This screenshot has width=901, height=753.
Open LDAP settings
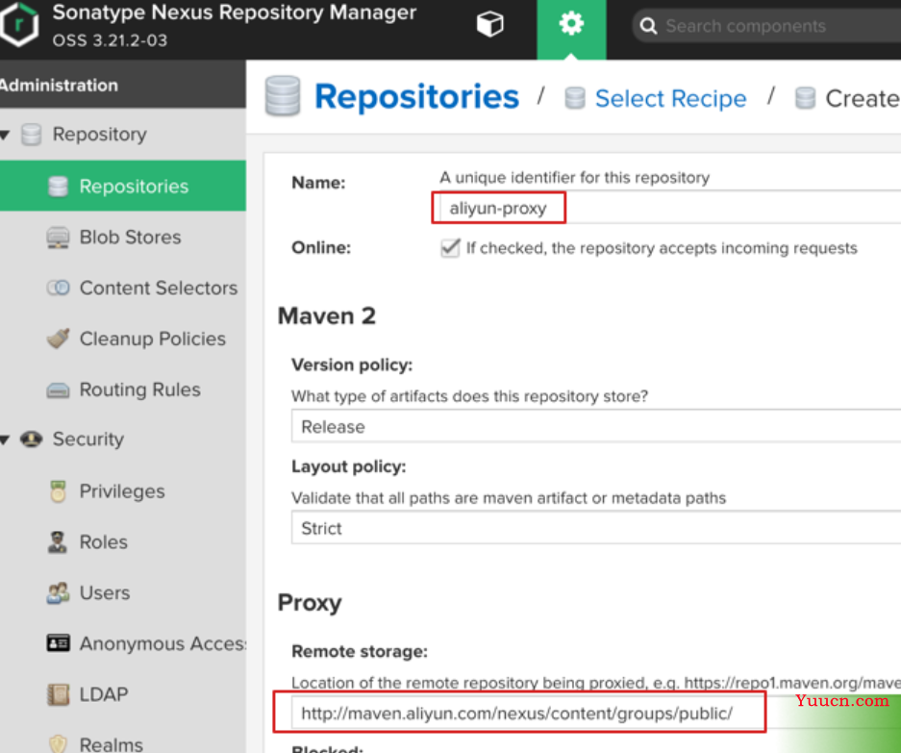[104, 694]
